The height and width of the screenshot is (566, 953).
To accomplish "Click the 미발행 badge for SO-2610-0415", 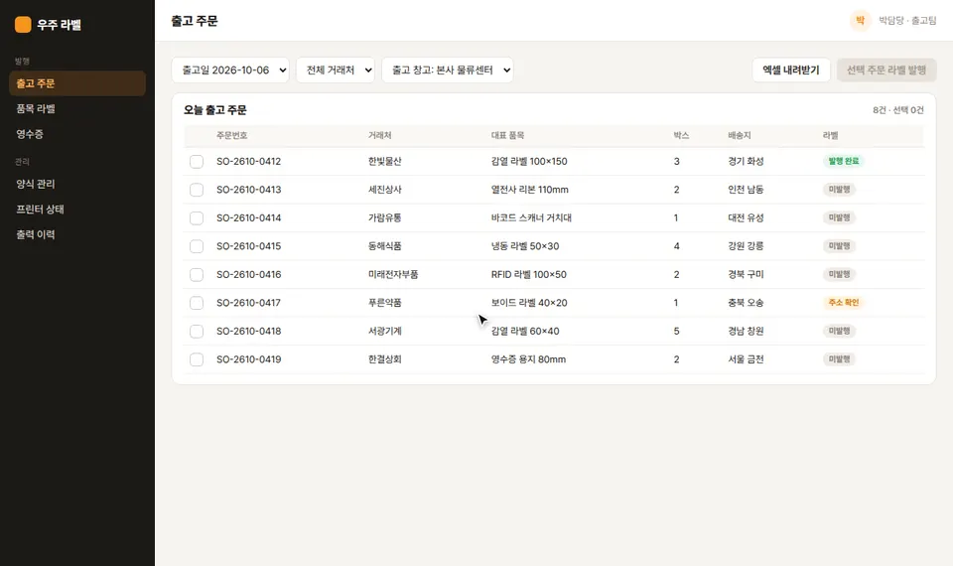I will pos(839,246).
